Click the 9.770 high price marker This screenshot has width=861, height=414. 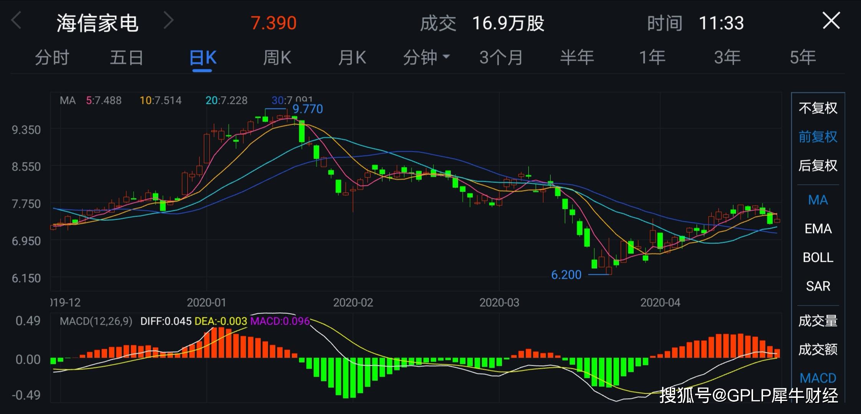coord(308,109)
